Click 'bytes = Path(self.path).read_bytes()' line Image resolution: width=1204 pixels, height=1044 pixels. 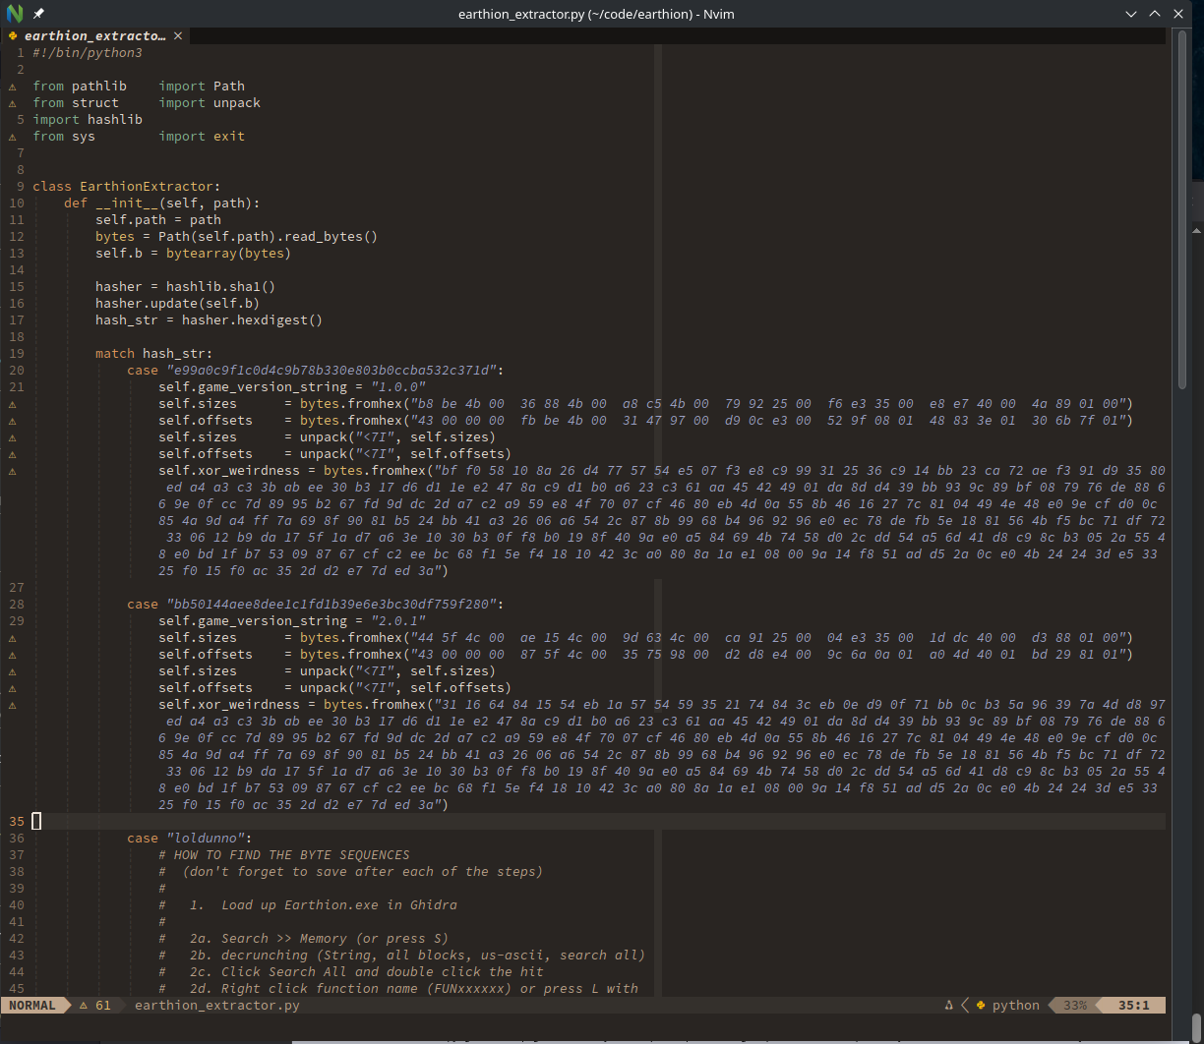click(237, 237)
